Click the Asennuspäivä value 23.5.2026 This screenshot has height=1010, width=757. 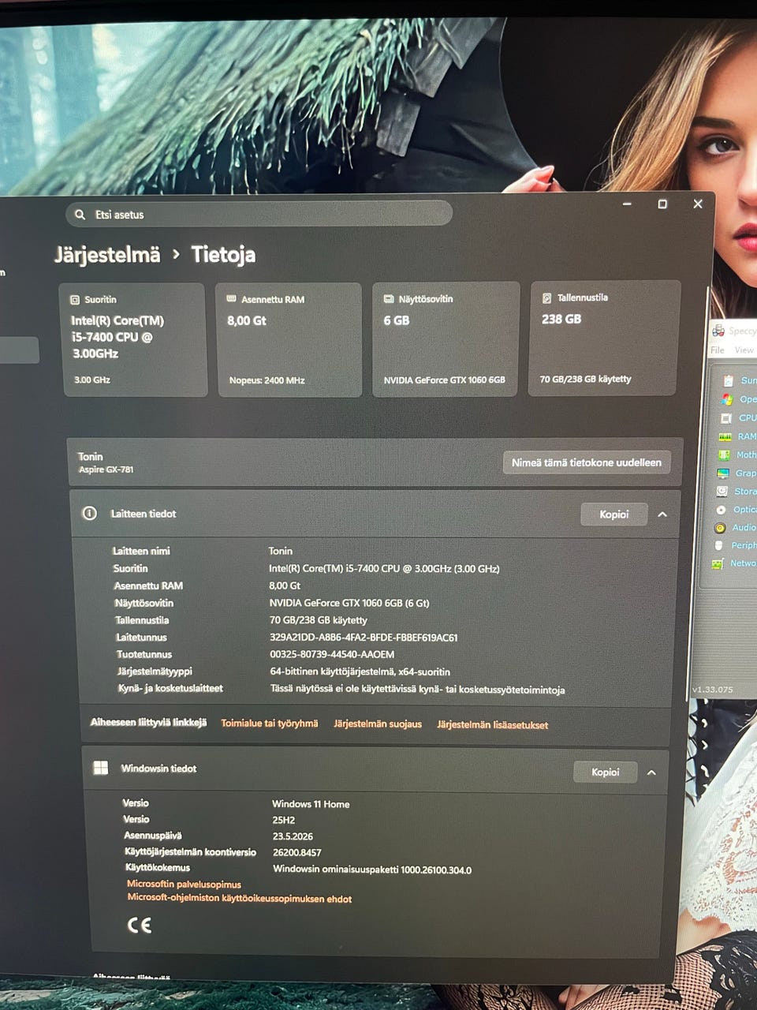(x=293, y=836)
